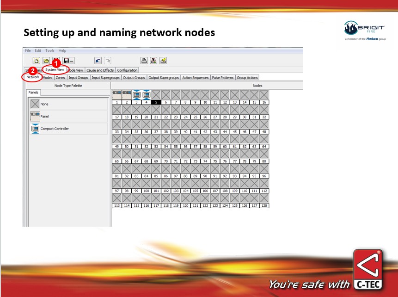The image size is (398, 297).
Task: Click the New file toolbar icon
Action: (x=37, y=61)
